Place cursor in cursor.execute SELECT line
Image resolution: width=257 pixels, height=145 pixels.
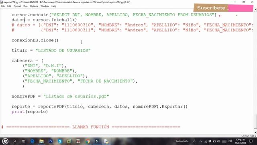pyautogui.click(x=114, y=15)
